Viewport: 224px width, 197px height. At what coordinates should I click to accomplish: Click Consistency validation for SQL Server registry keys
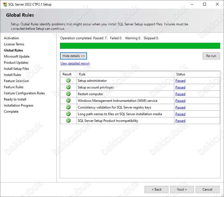point(115,107)
